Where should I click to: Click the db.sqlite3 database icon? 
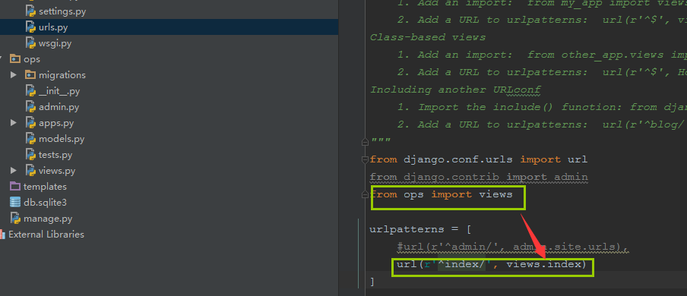15,203
